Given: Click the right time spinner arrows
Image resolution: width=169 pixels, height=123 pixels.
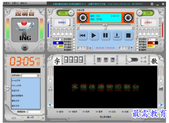Looking at the screenshot, I should [129, 48].
